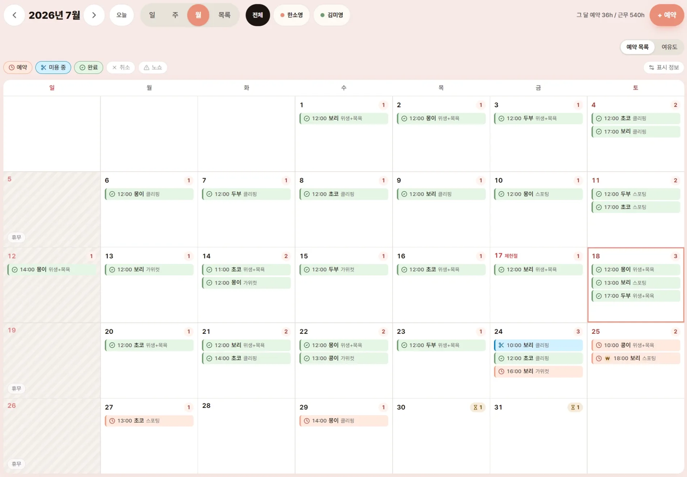Toggle the 예약 status filter chip
Screen dimensions: 687x477
tap(18, 68)
